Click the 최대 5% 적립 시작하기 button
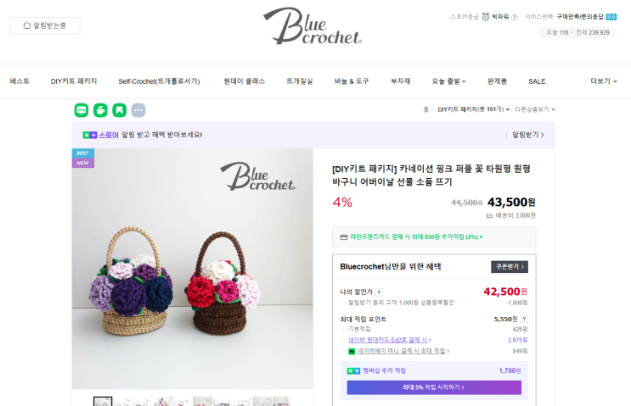Image resolution: width=631 pixels, height=406 pixels. point(434,387)
